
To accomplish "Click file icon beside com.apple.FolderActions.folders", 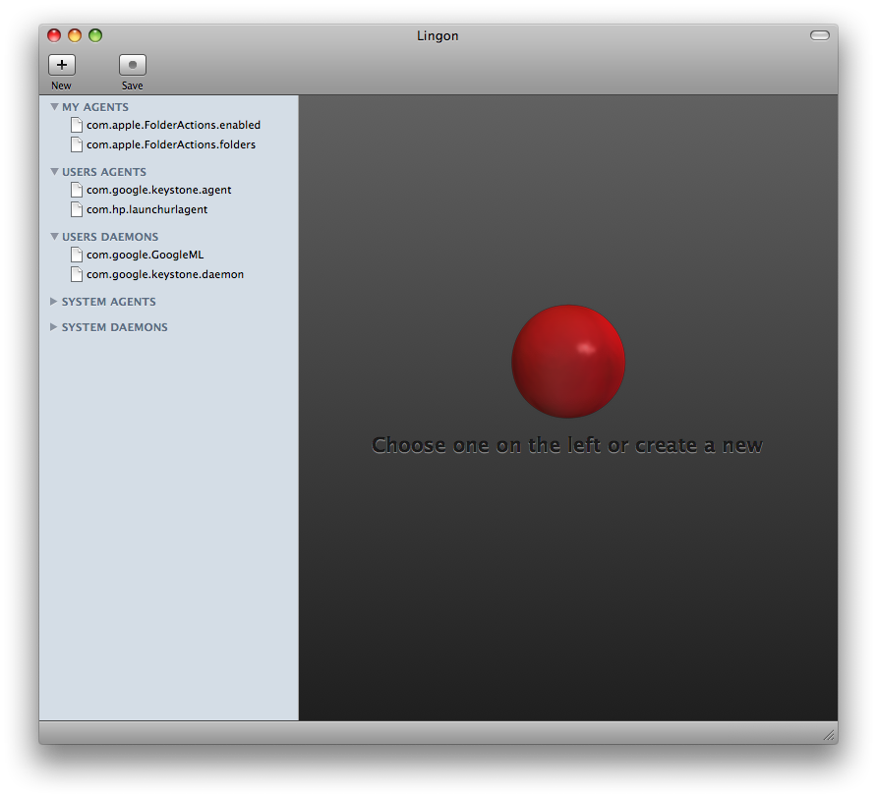I will pos(77,144).
